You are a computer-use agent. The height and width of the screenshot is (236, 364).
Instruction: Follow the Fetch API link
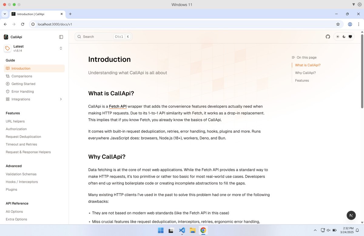(118, 107)
